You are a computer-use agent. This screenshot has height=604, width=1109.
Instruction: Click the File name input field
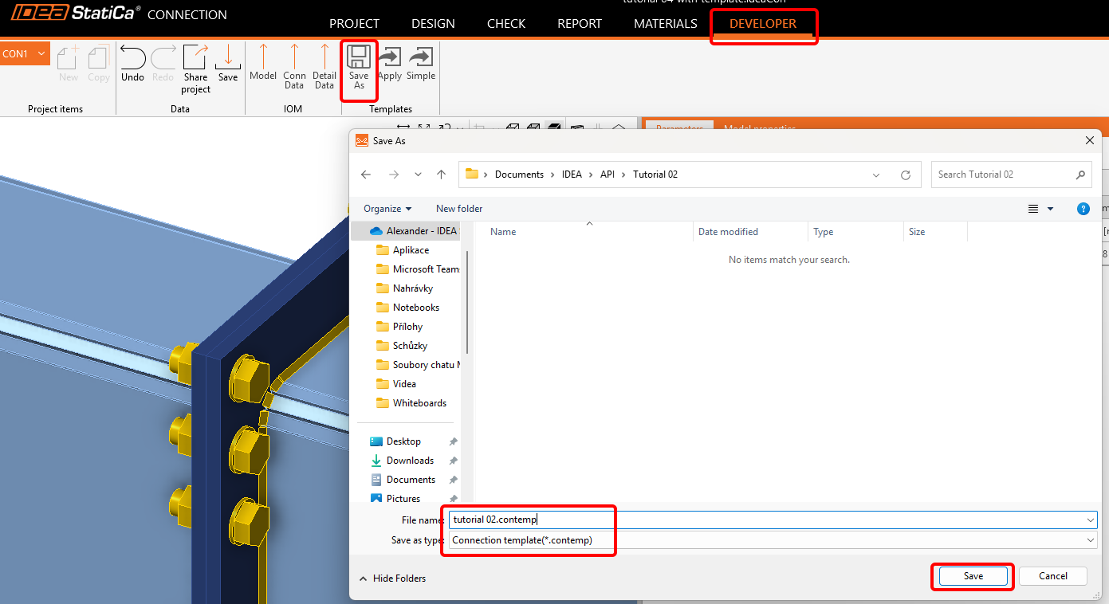pyautogui.click(x=765, y=520)
